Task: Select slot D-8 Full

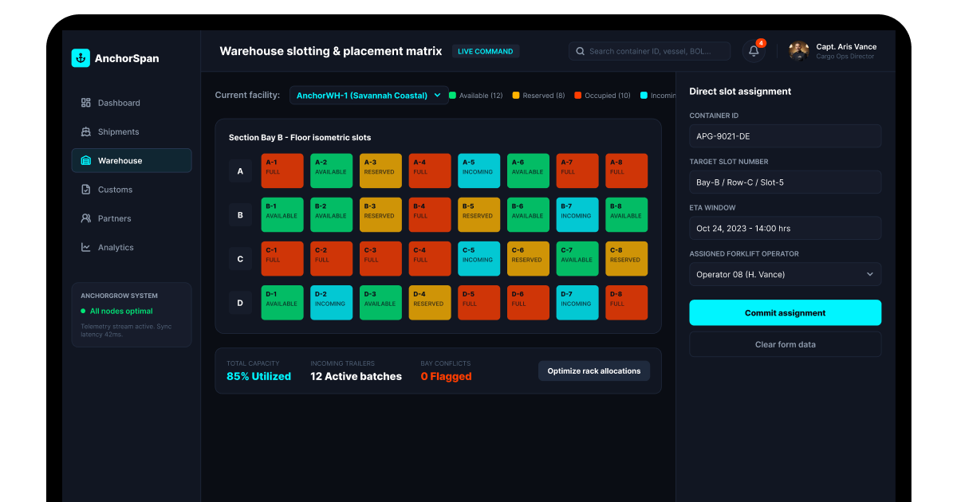Action: [627, 303]
